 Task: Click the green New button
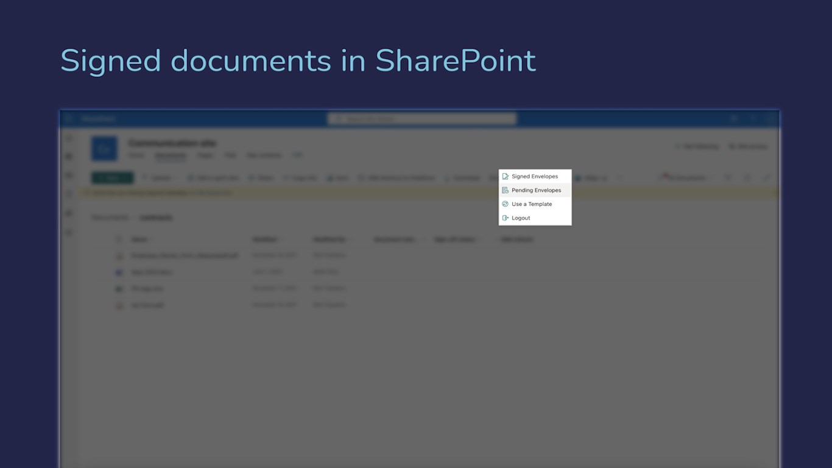(112, 178)
